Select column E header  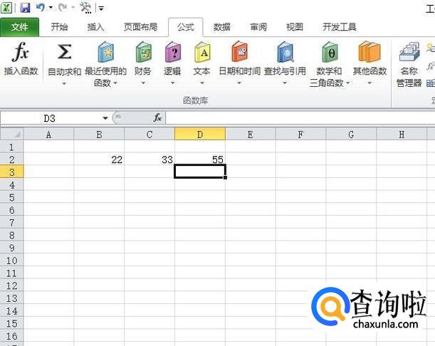point(251,135)
